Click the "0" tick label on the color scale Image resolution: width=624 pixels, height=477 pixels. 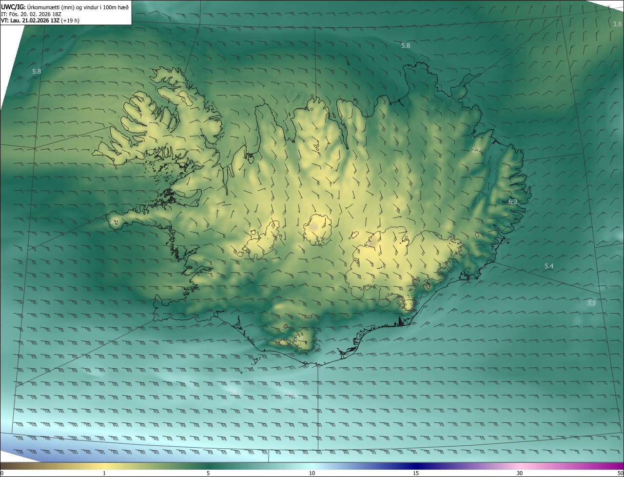[x=2, y=473]
